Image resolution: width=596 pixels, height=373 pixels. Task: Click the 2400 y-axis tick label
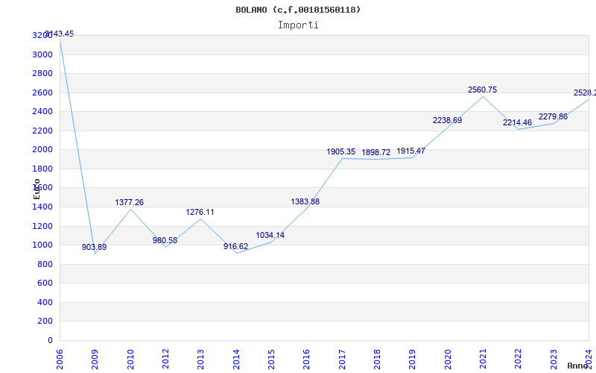pos(42,111)
